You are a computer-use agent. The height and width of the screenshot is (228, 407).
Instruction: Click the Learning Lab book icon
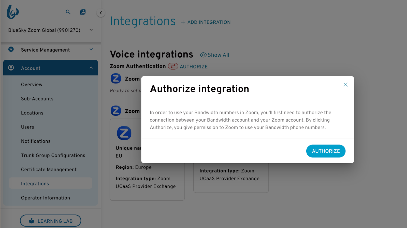pos(32,221)
